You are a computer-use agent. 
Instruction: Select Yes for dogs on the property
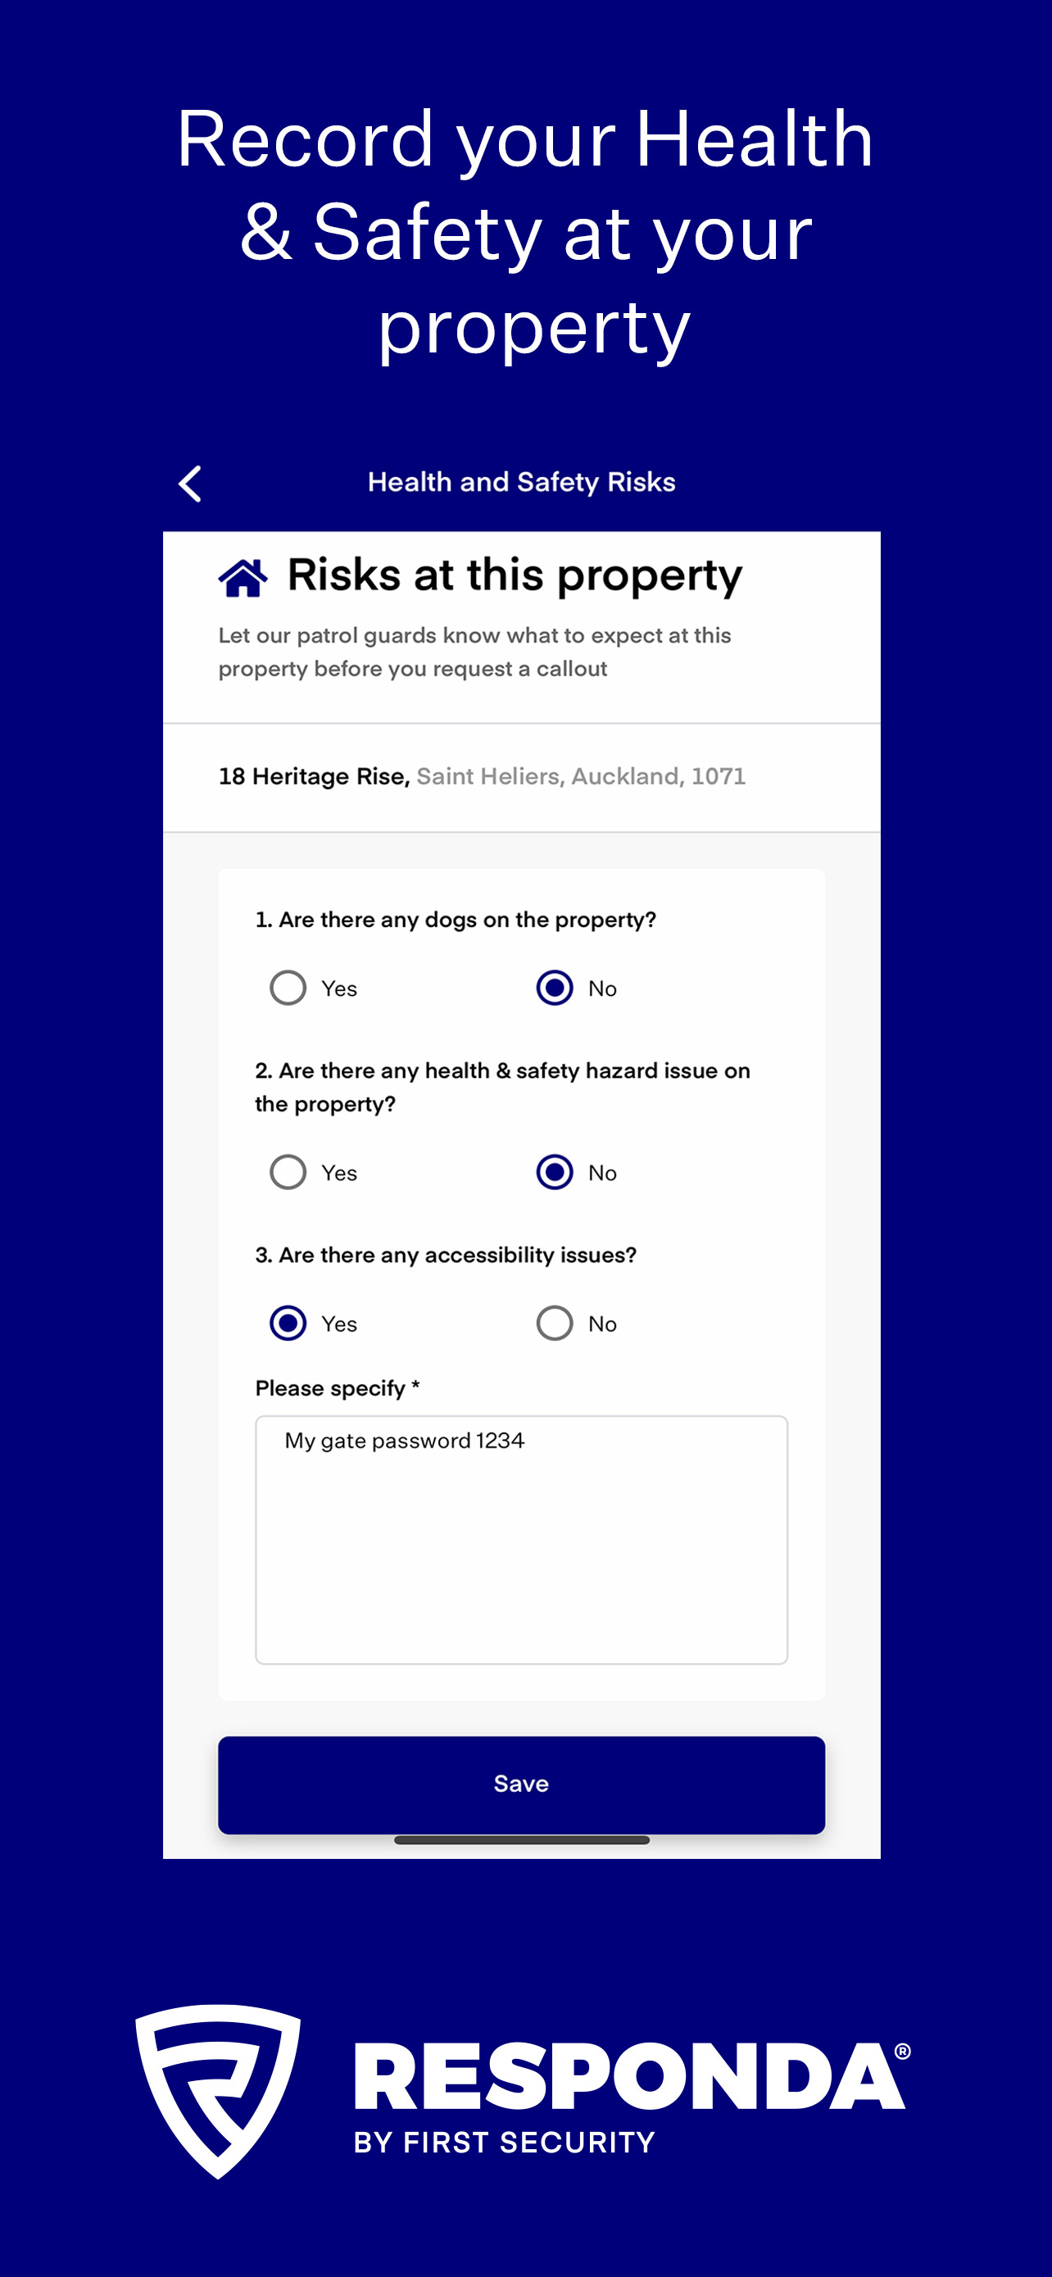(x=288, y=988)
